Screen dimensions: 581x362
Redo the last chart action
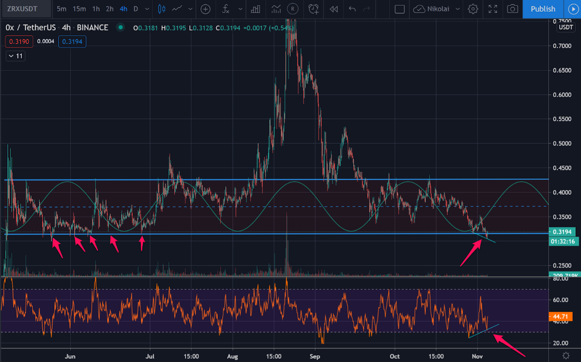click(367, 9)
